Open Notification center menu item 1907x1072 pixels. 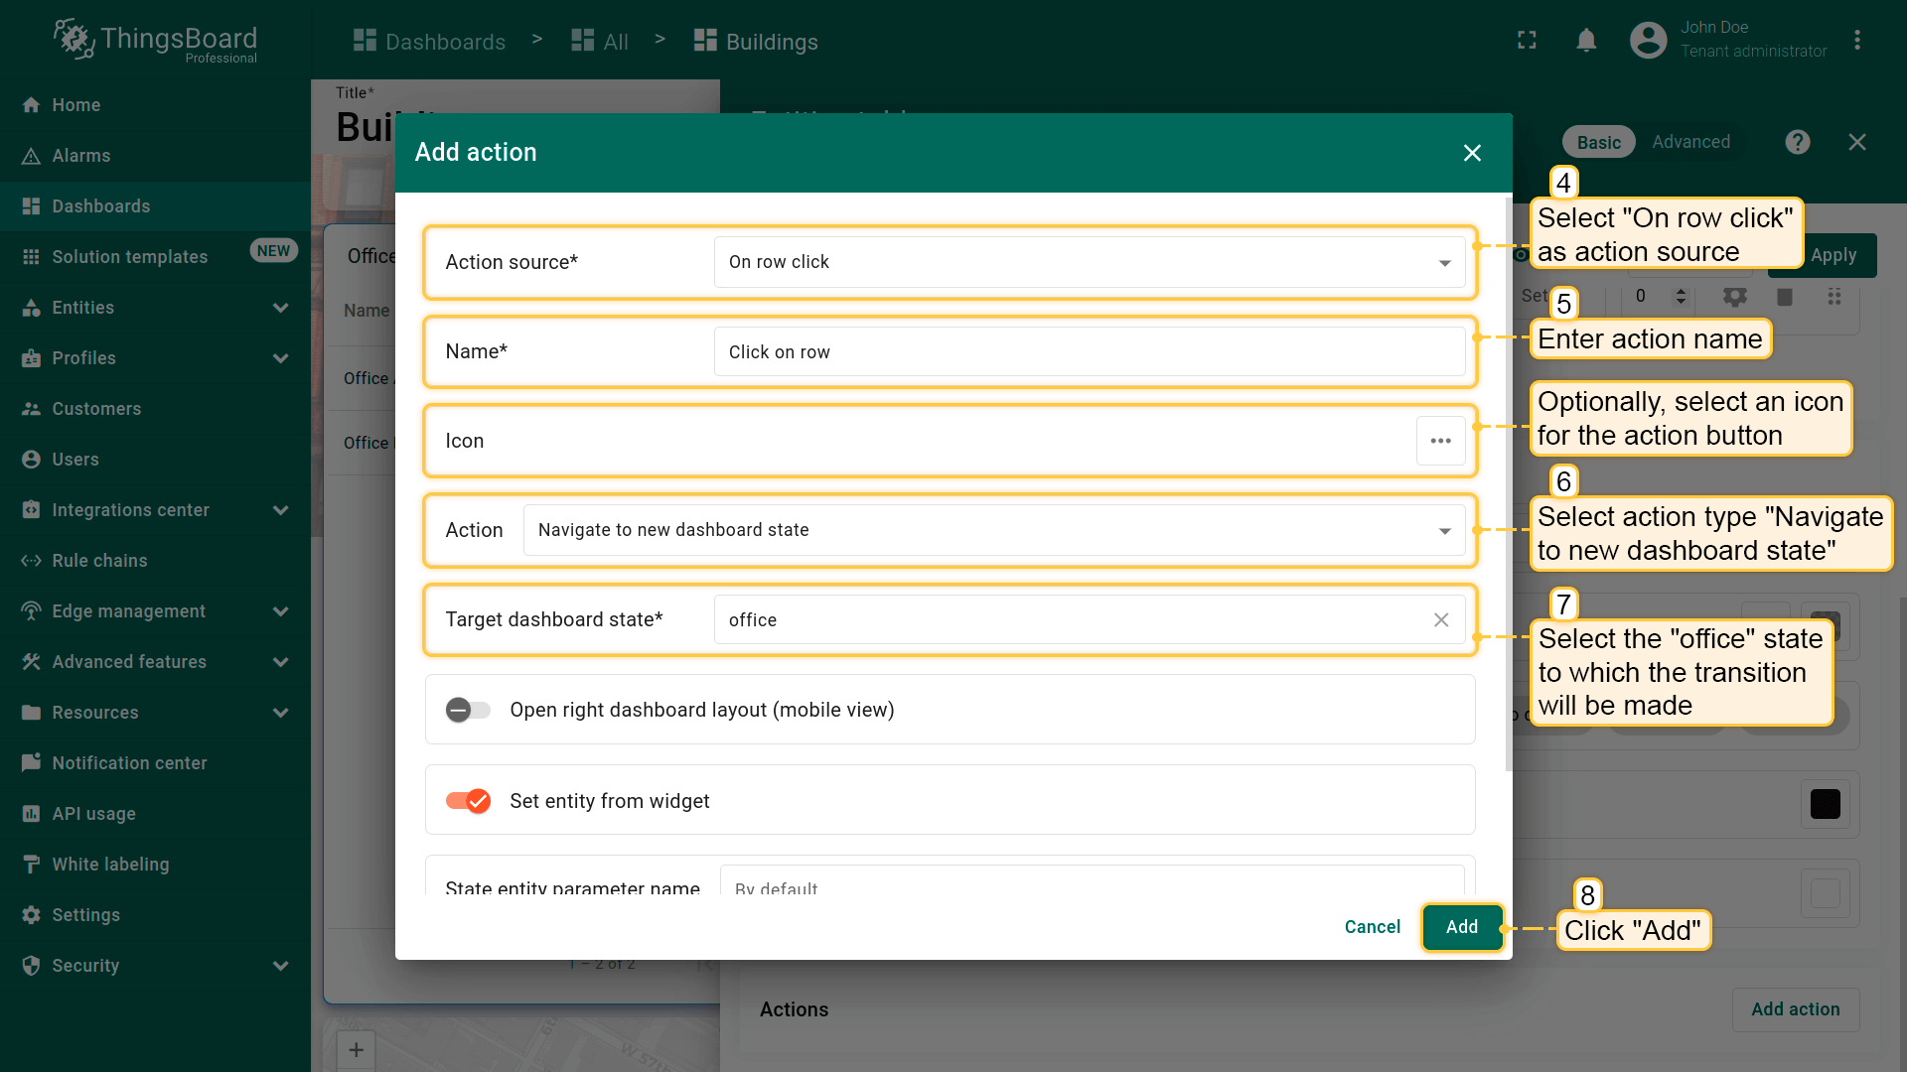pyautogui.click(x=129, y=763)
